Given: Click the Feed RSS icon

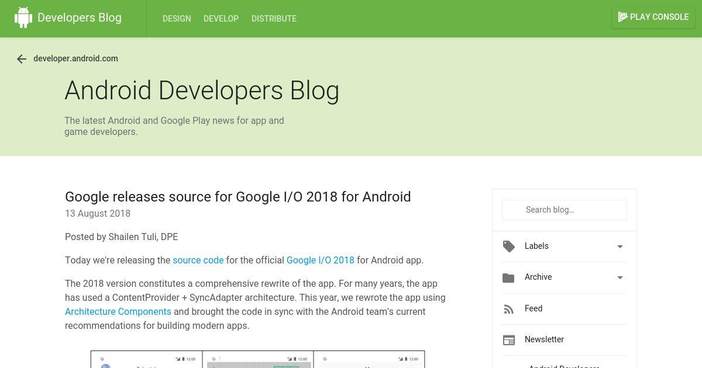Looking at the screenshot, I should click(509, 309).
